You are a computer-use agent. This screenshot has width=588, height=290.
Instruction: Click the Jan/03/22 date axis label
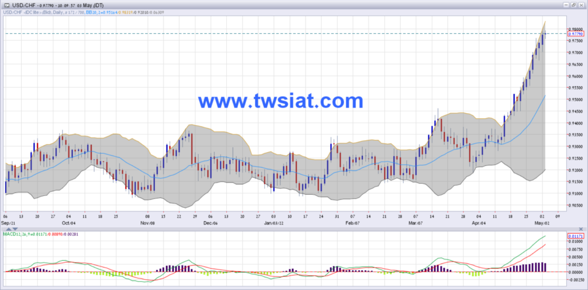tap(273, 223)
